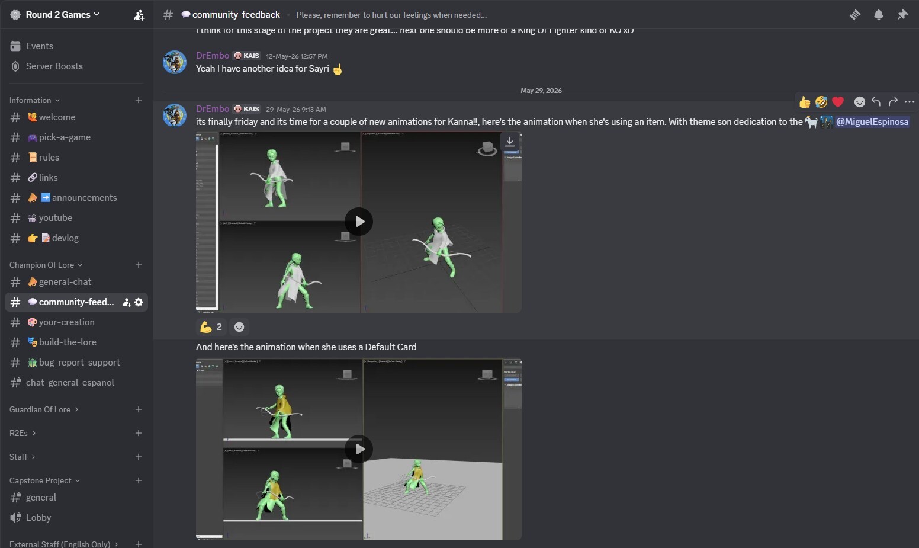This screenshot has height=548, width=919.
Task: Collapse the Champion Of Lore category
Action: pyautogui.click(x=46, y=265)
